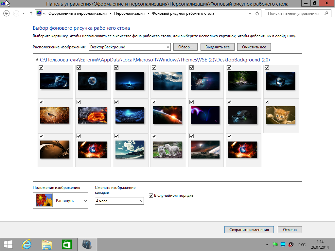
Task: Click the Обзор... button
Action: (x=185, y=47)
